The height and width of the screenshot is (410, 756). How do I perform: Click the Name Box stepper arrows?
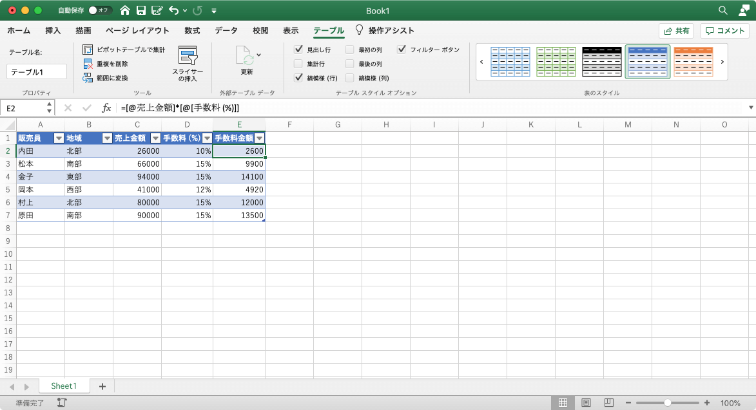(49, 107)
